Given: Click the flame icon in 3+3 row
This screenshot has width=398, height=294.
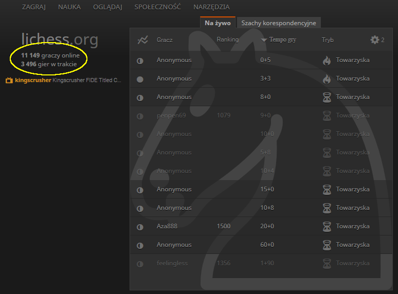Looking at the screenshot, I should (x=327, y=79).
